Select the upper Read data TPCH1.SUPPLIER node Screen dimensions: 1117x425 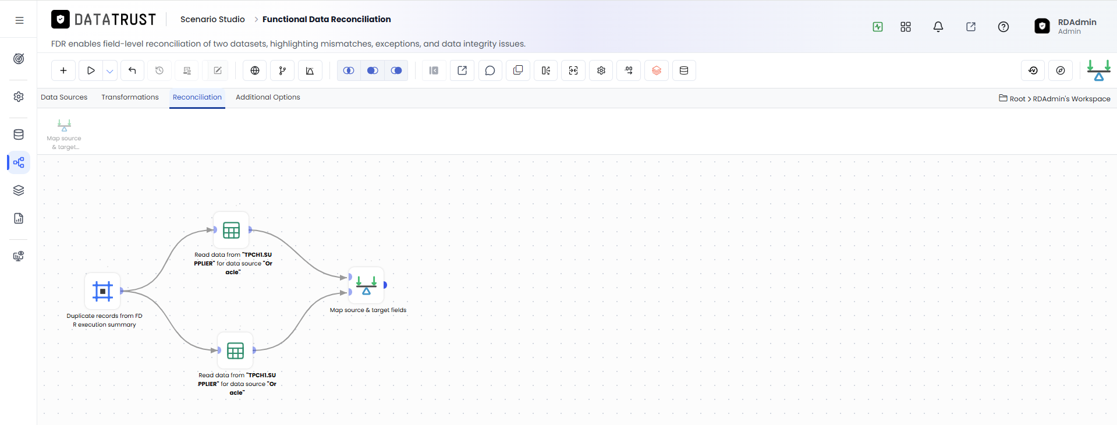(231, 230)
